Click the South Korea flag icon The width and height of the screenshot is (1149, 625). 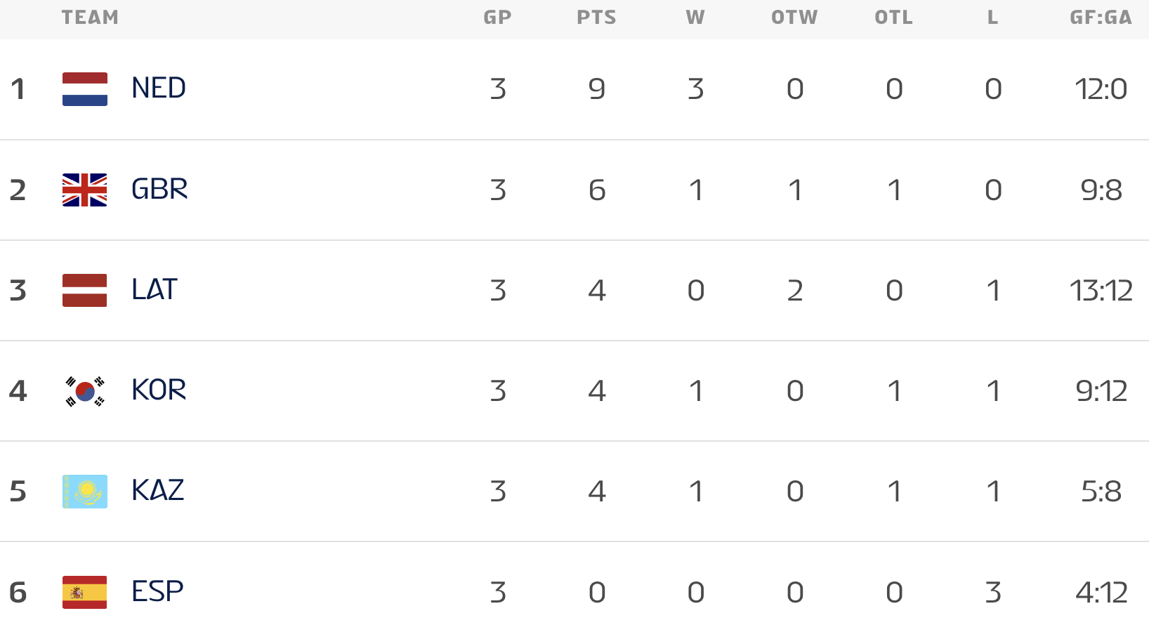[85, 390]
